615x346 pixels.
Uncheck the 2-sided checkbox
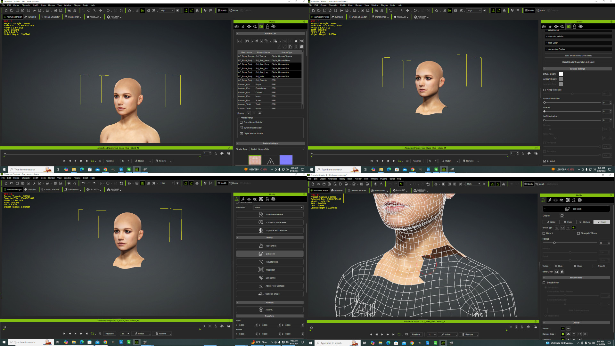[x=545, y=161]
